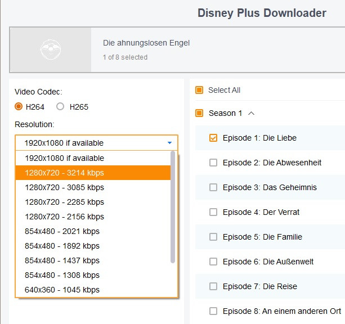Open the Resolution dropdown arrow
Image resolution: width=345 pixels, height=324 pixels.
point(169,143)
